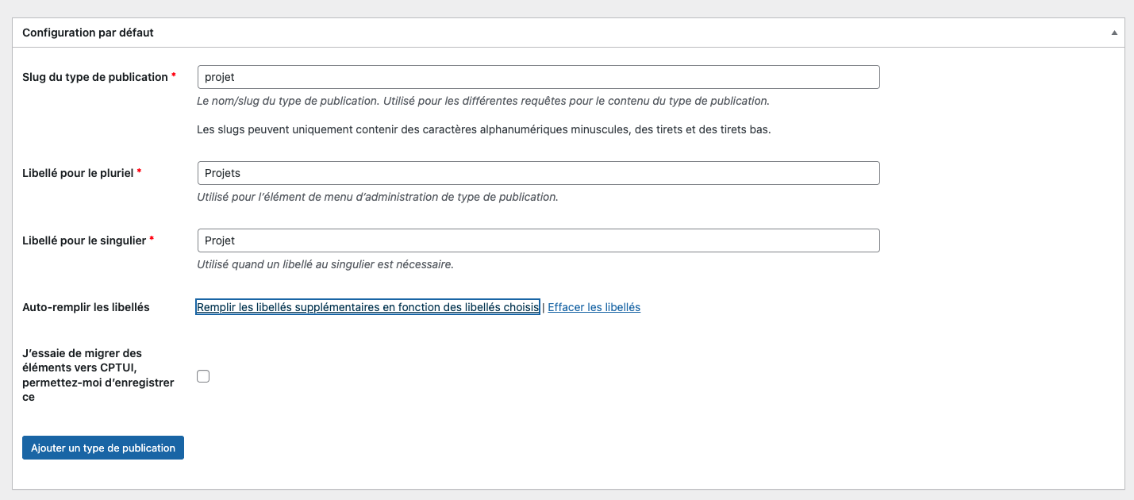The image size is (1134, 500).
Task: Enable the migrate to CPTUI checkbox
Action: point(203,376)
